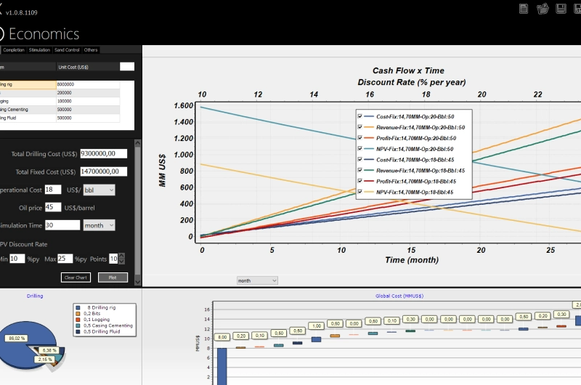This screenshot has height=385, width=581.
Task: Click the Clear Chart button
Action: pyautogui.click(x=76, y=277)
